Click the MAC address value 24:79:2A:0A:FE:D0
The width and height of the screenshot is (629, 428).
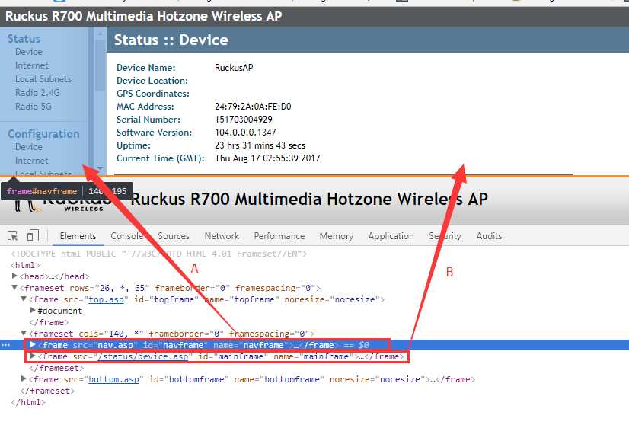point(253,107)
